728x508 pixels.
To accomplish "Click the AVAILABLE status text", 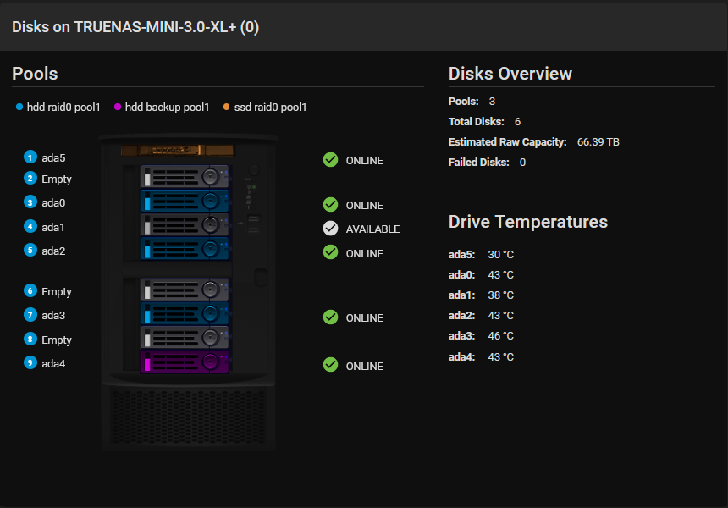I will pyautogui.click(x=372, y=229).
